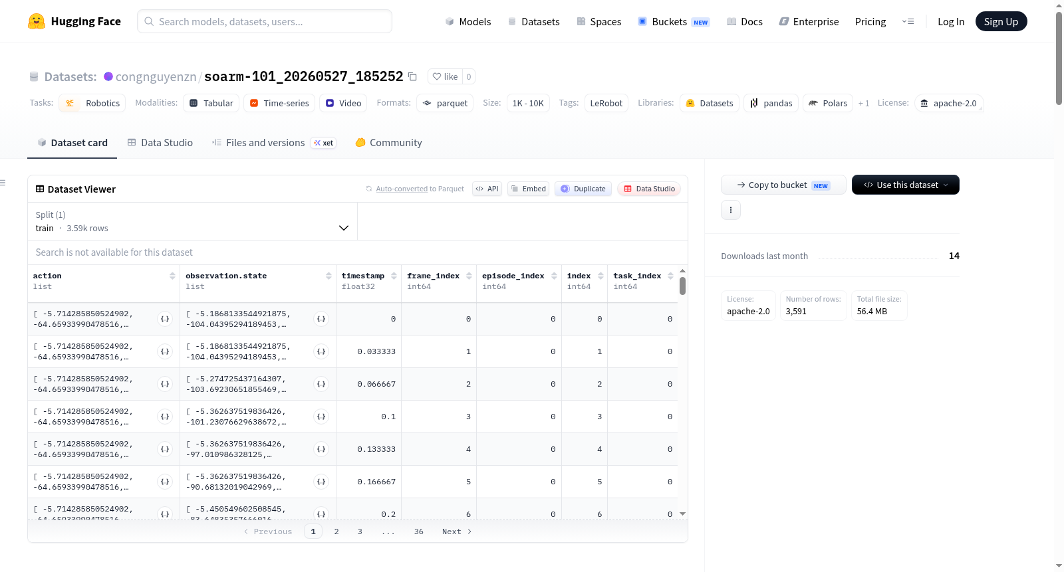Viewport: 1064px width, 572px height.
Task: Click the apache-2.0 license tag
Action: 949,103
